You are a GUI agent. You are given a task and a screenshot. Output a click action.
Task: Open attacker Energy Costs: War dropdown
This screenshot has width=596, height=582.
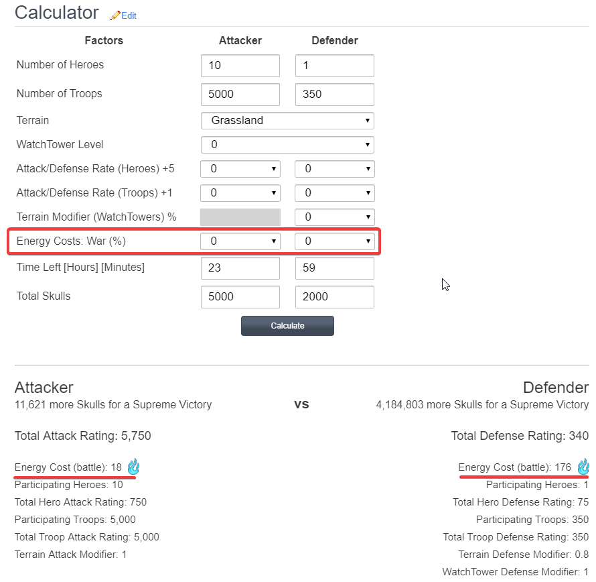pyautogui.click(x=240, y=241)
